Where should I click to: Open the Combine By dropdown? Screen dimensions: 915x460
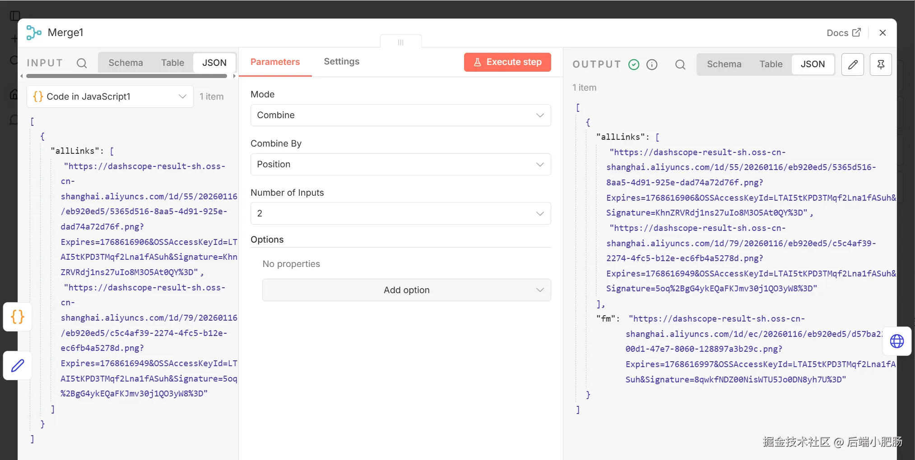pos(400,164)
